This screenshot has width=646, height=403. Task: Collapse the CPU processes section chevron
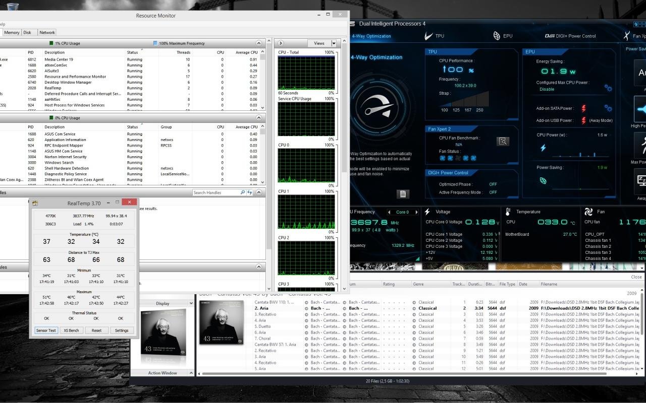click(259, 43)
